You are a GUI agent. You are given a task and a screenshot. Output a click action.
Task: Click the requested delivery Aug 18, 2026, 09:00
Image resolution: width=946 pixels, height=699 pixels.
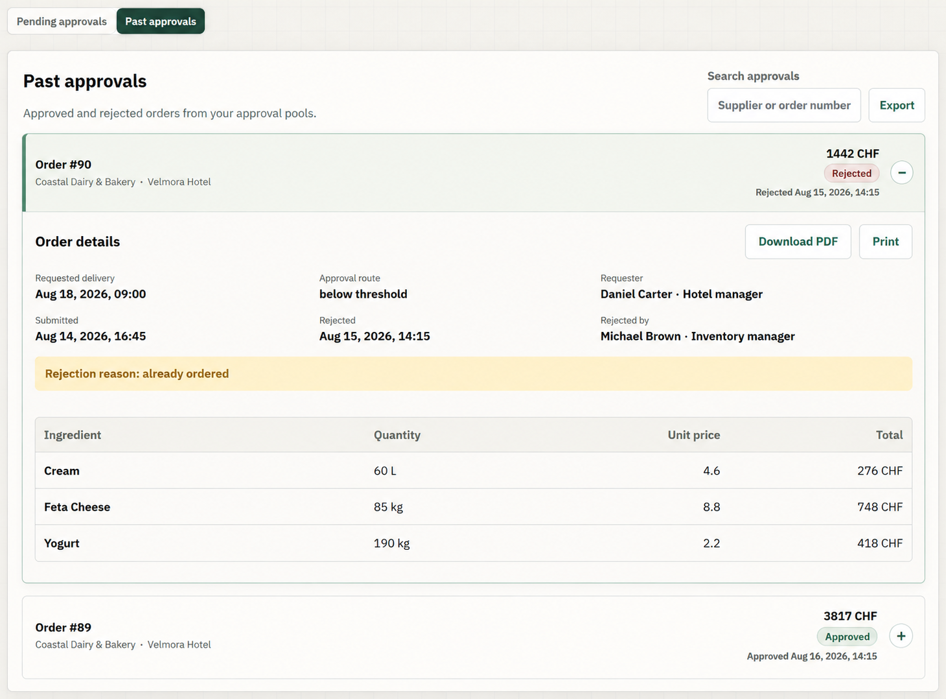pyautogui.click(x=91, y=294)
